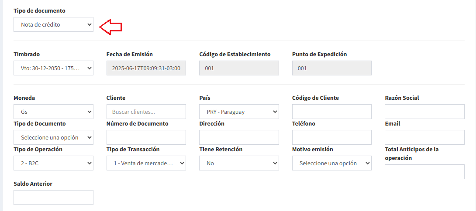Click the Email input field
Image resolution: width=476 pixels, height=211 pixels.
(425, 137)
